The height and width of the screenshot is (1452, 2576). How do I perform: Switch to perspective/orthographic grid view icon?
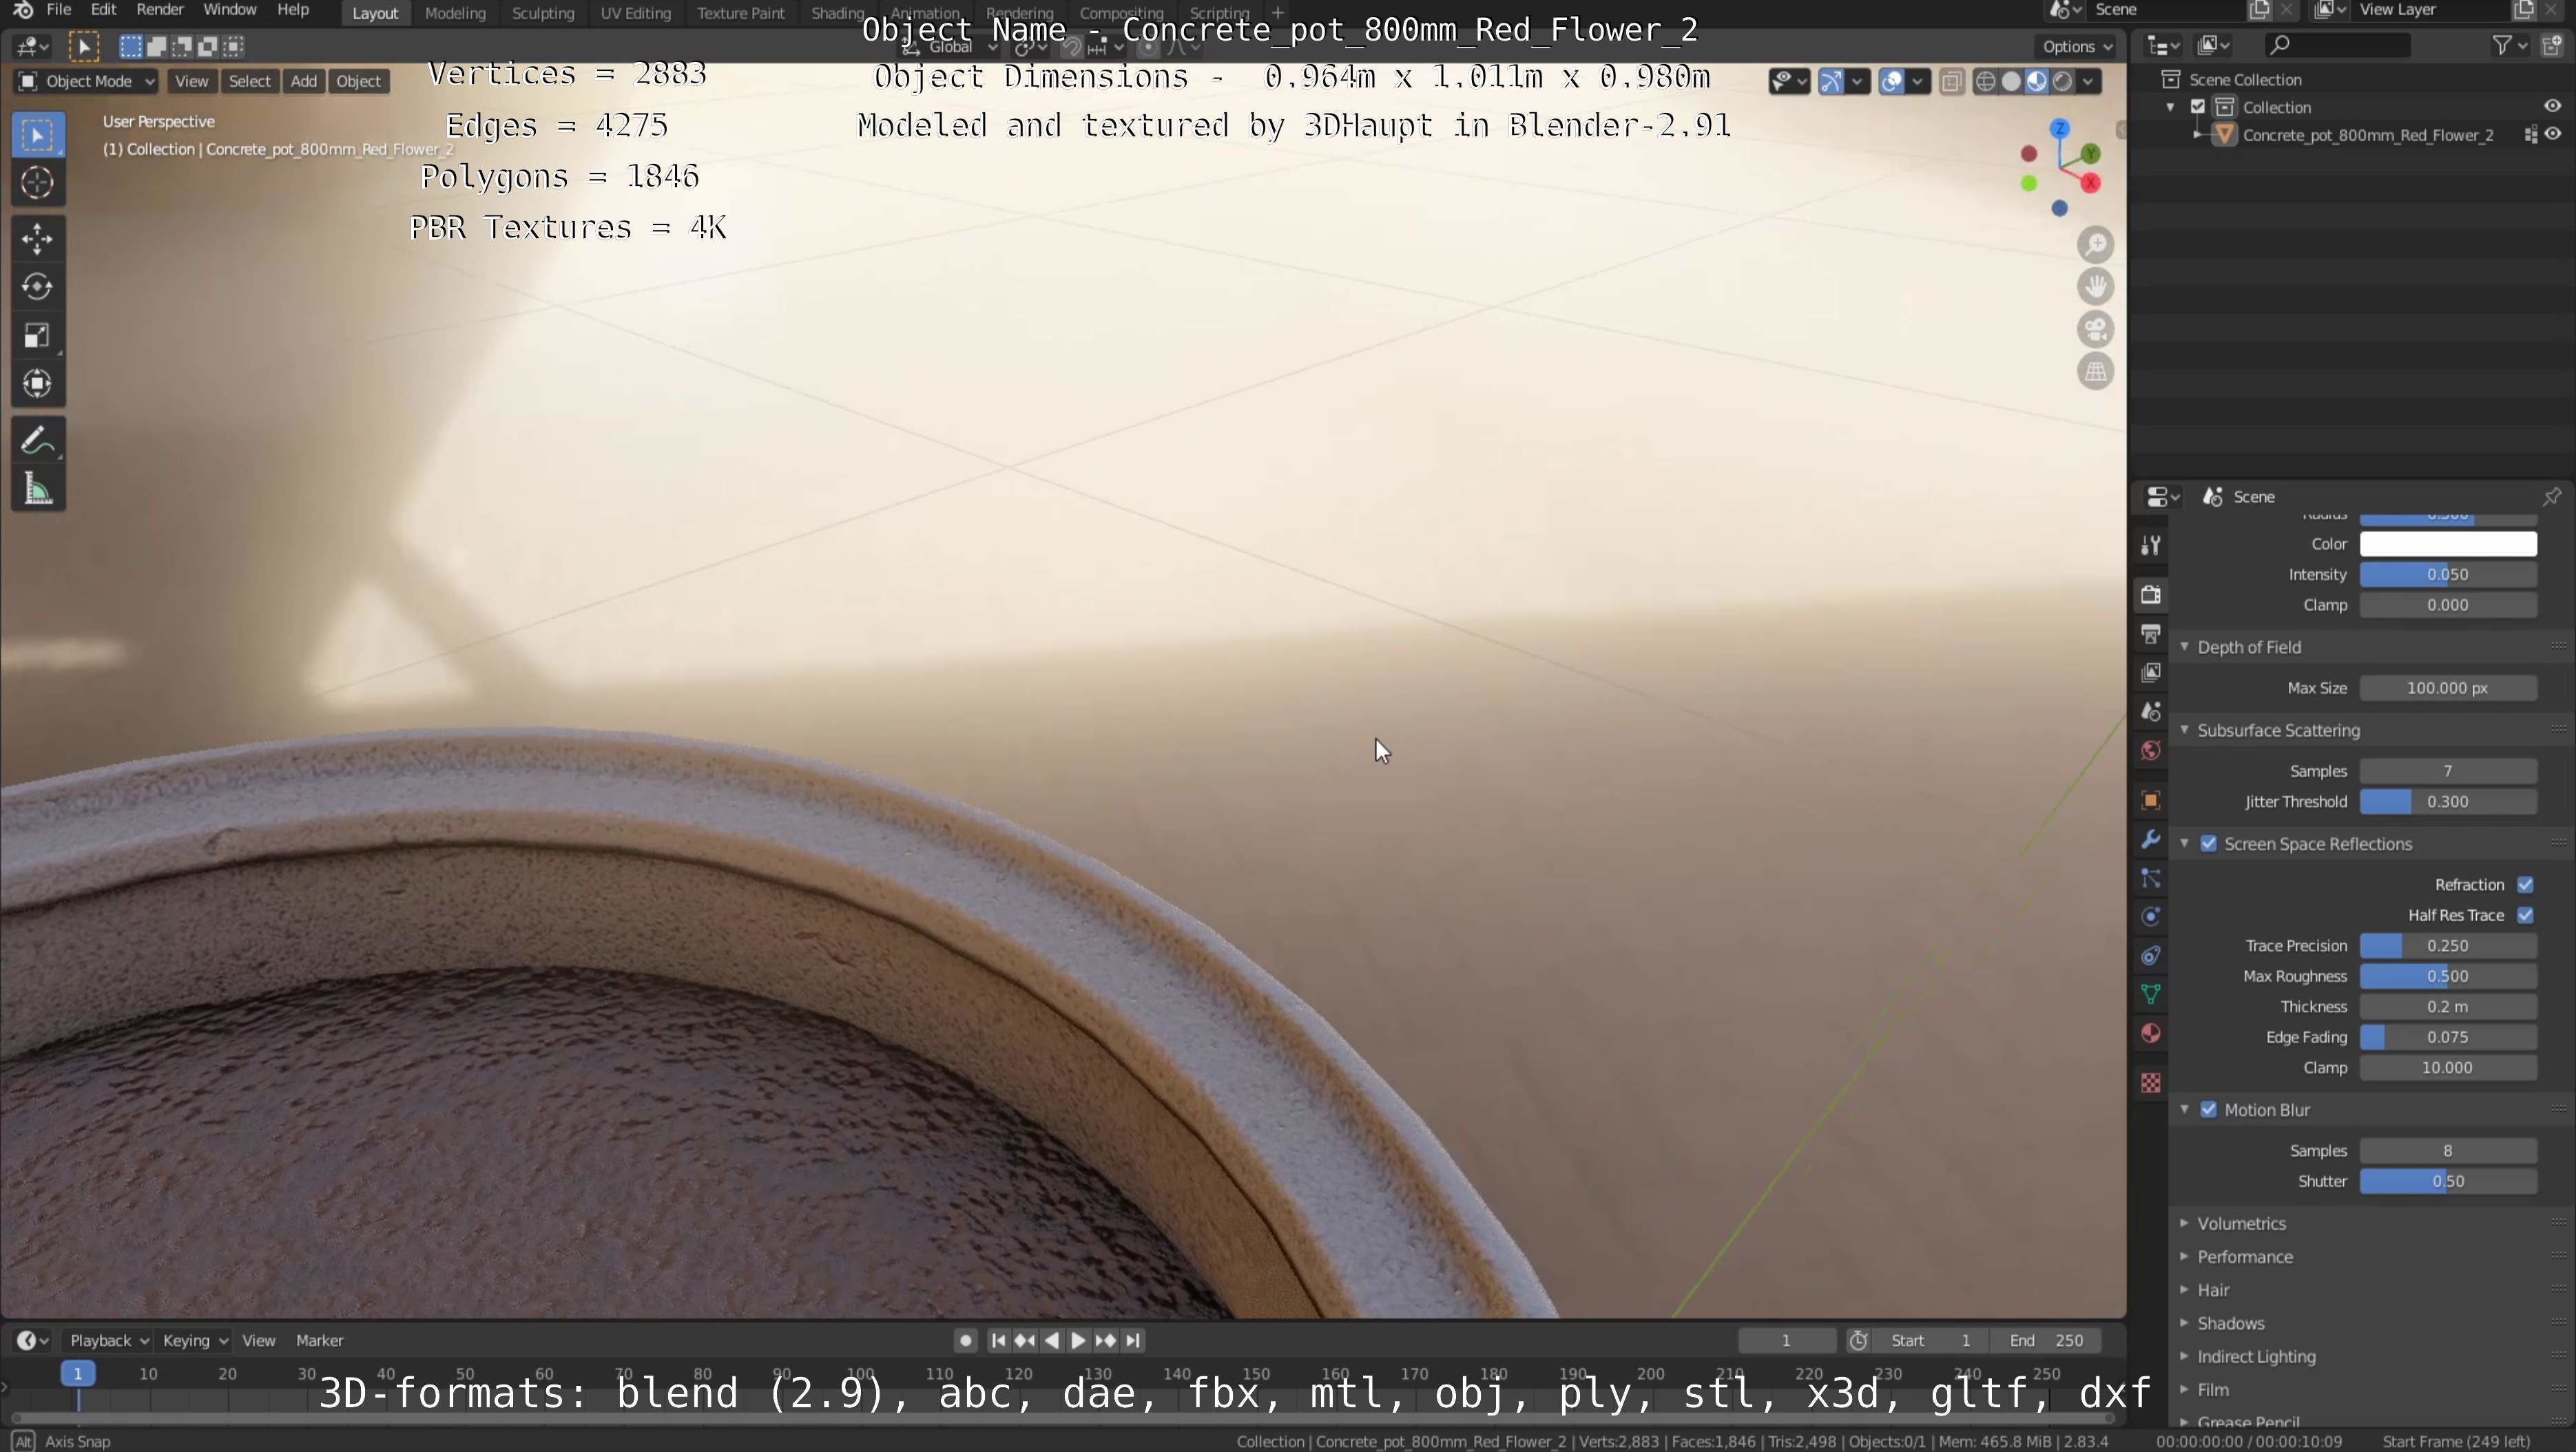(2095, 372)
